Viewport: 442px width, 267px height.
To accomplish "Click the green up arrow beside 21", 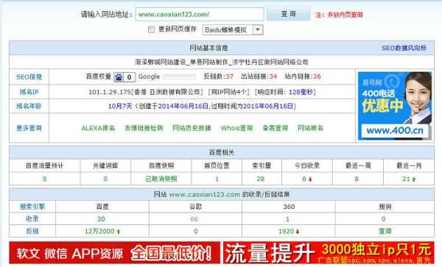I will click(x=413, y=179).
